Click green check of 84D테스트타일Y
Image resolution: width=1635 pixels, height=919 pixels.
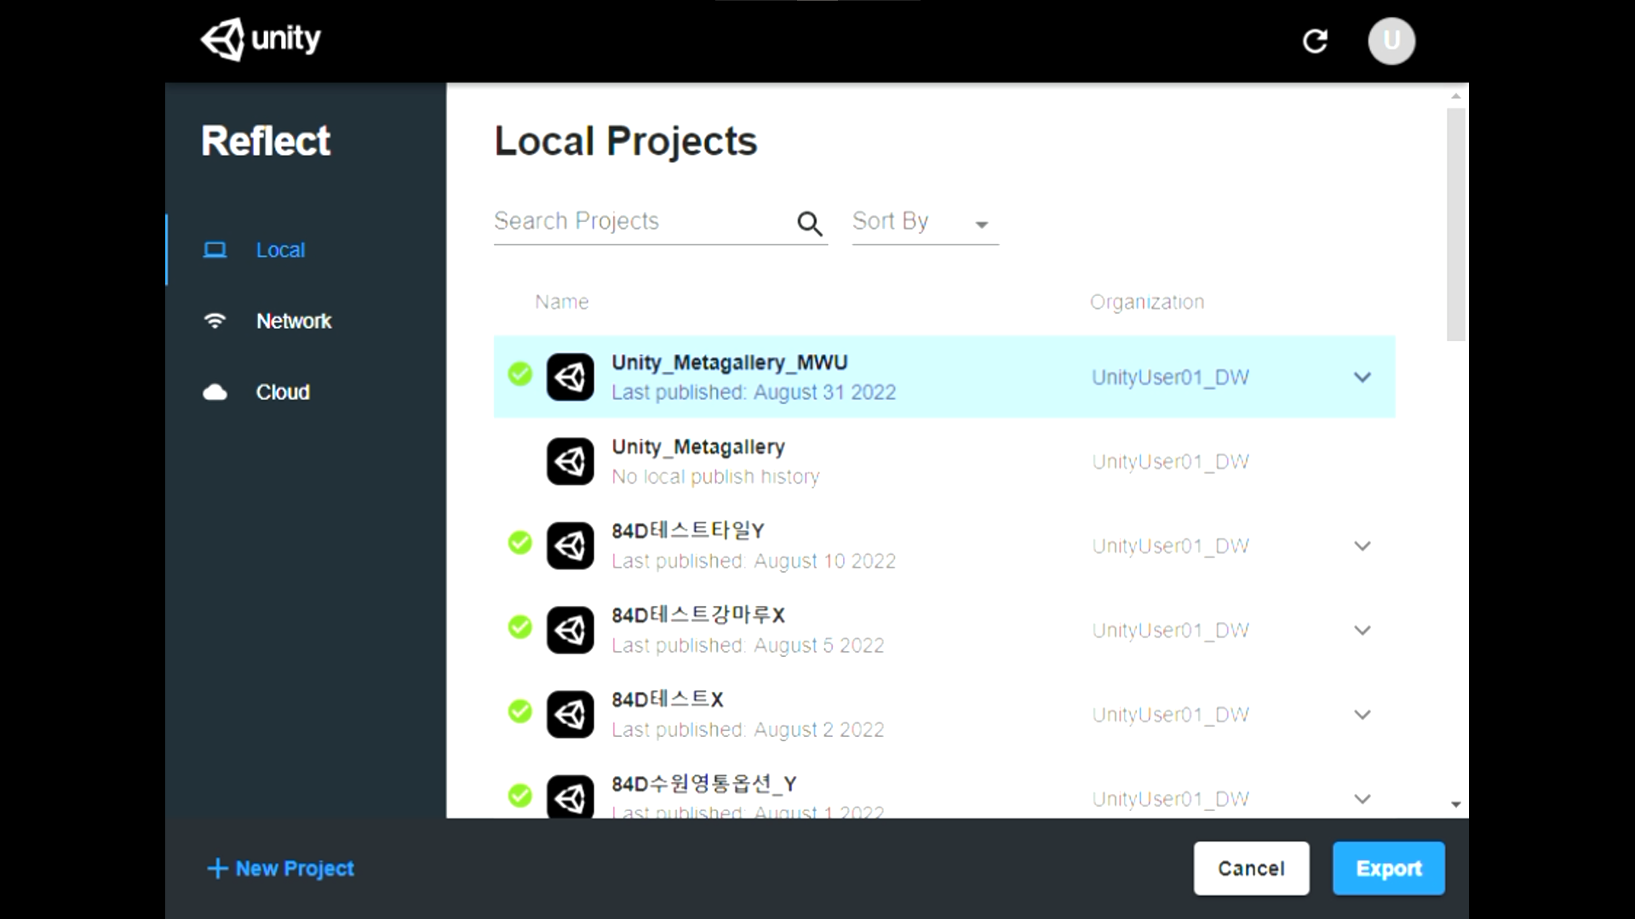click(519, 542)
